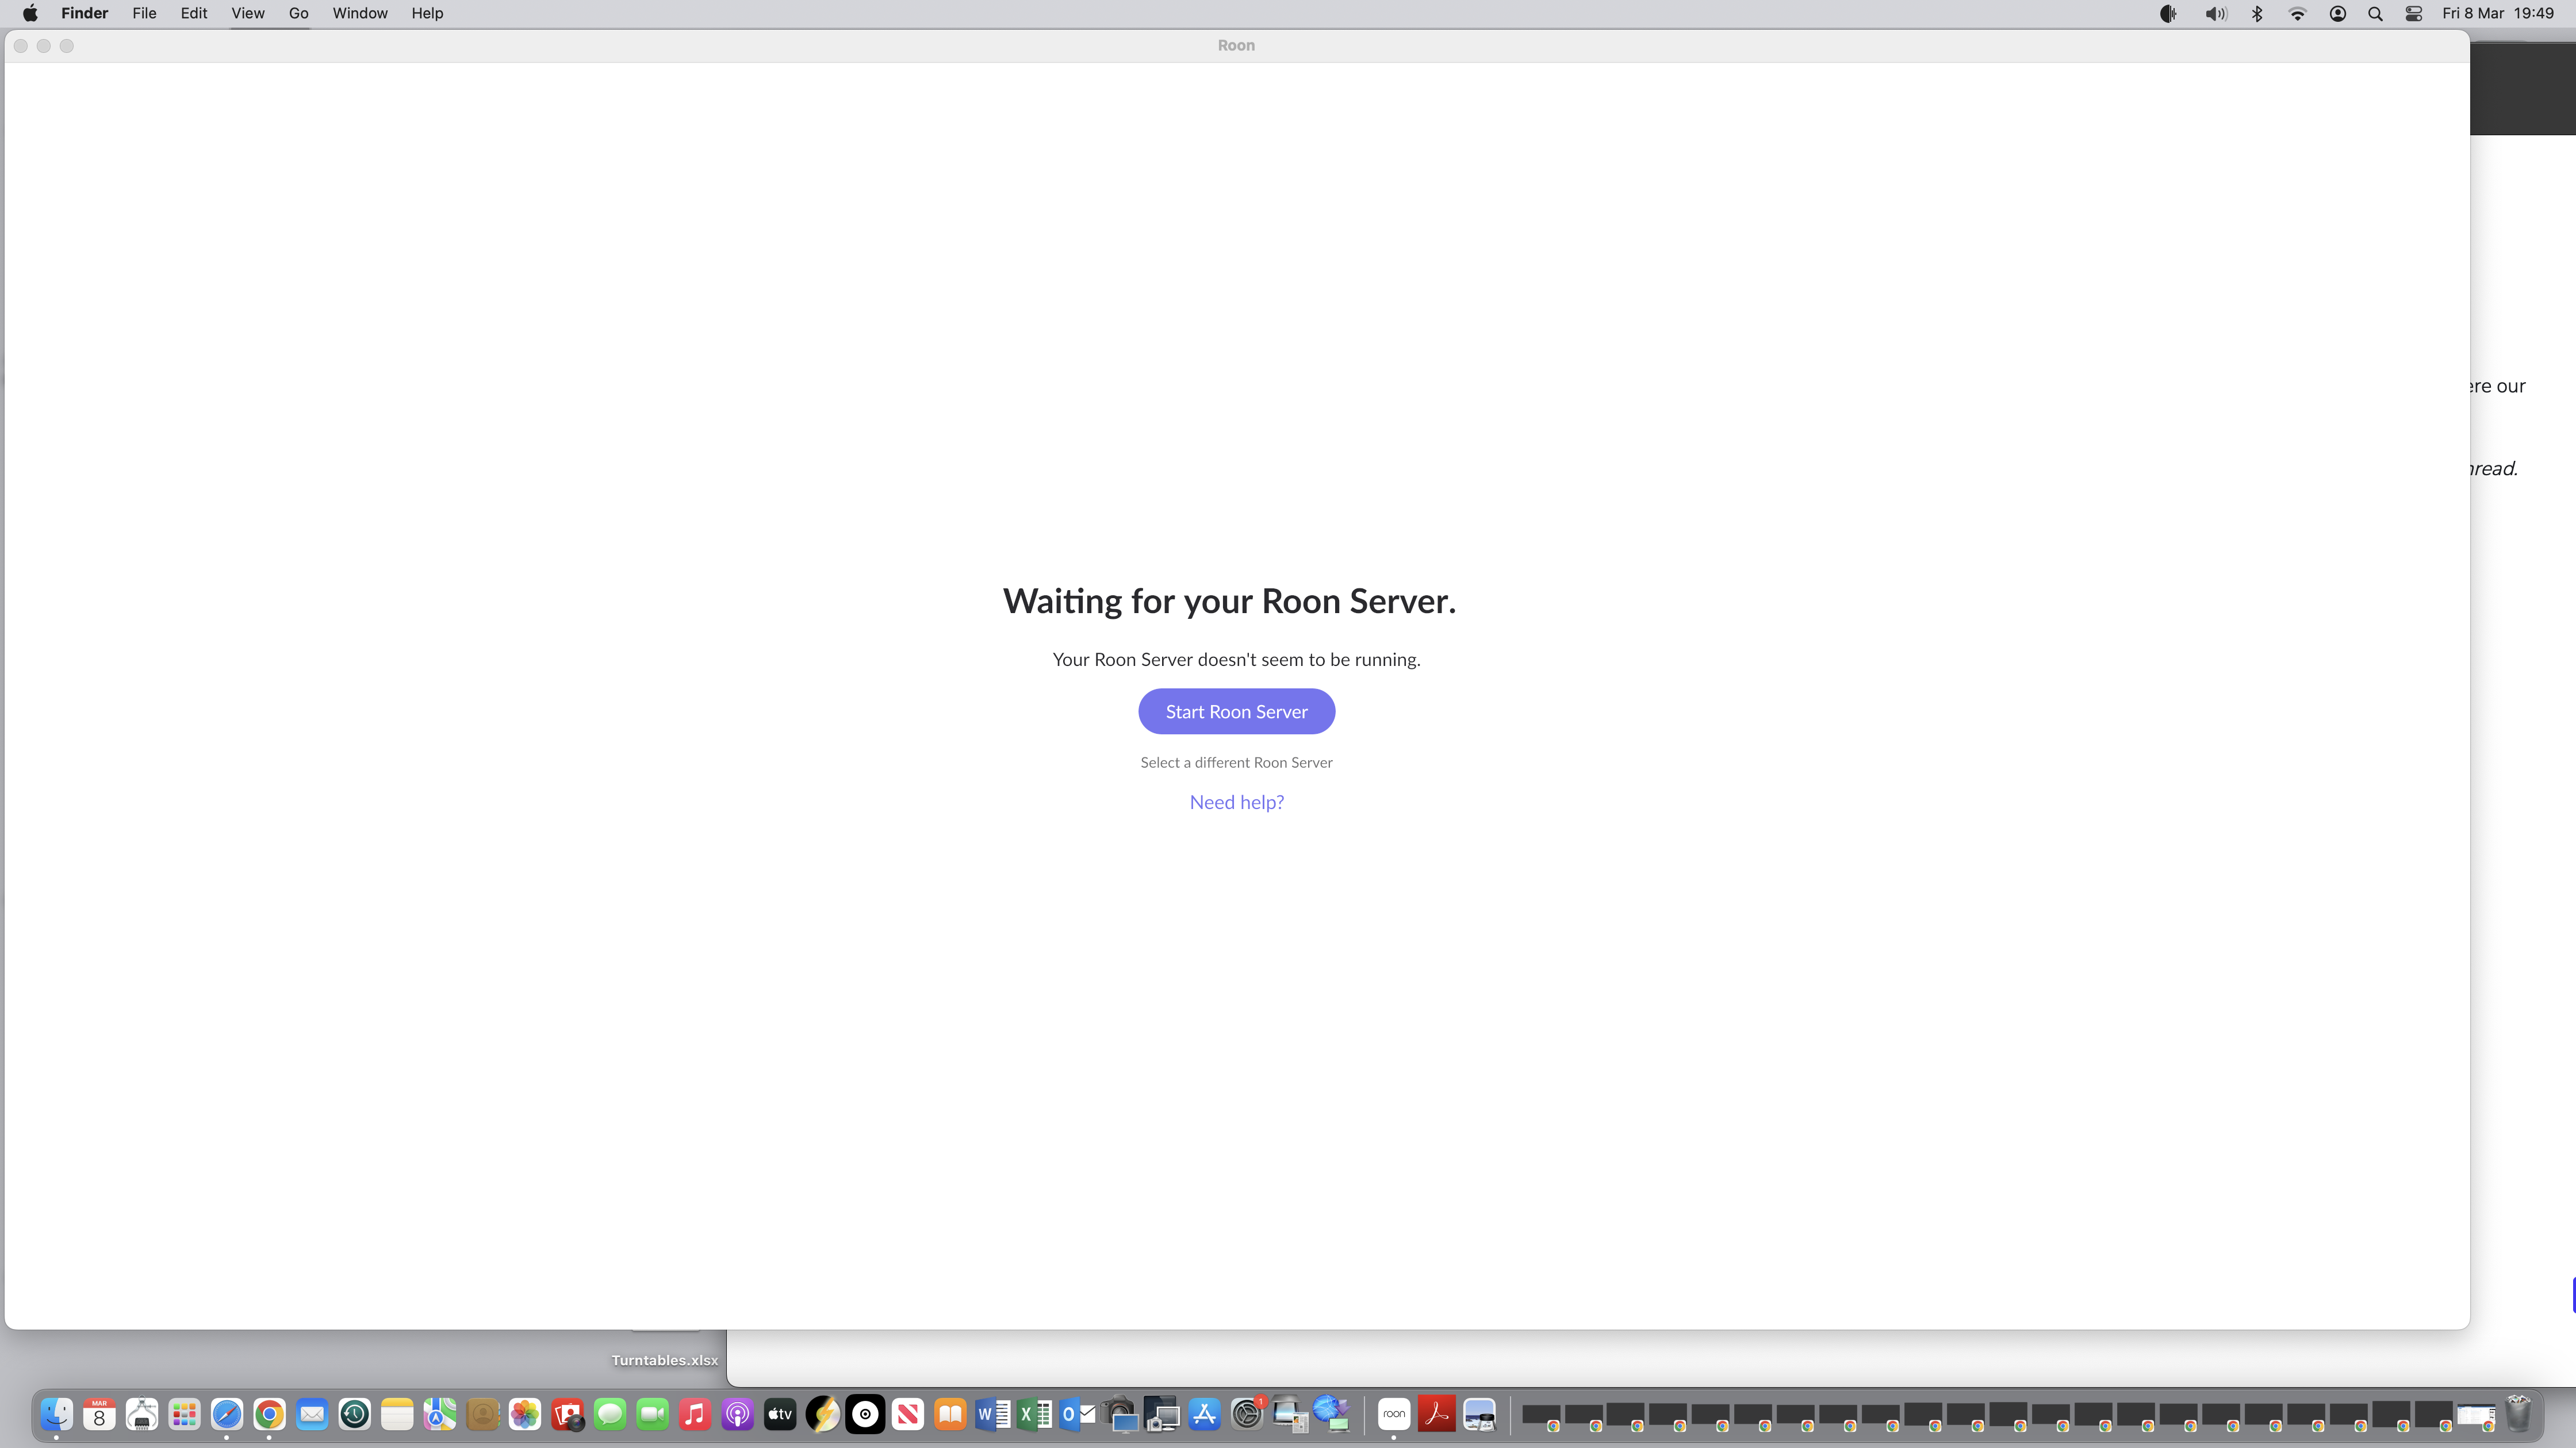The height and width of the screenshot is (1448, 2576).
Task: Open FaceTime from the Dock
Action: (652, 1415)
